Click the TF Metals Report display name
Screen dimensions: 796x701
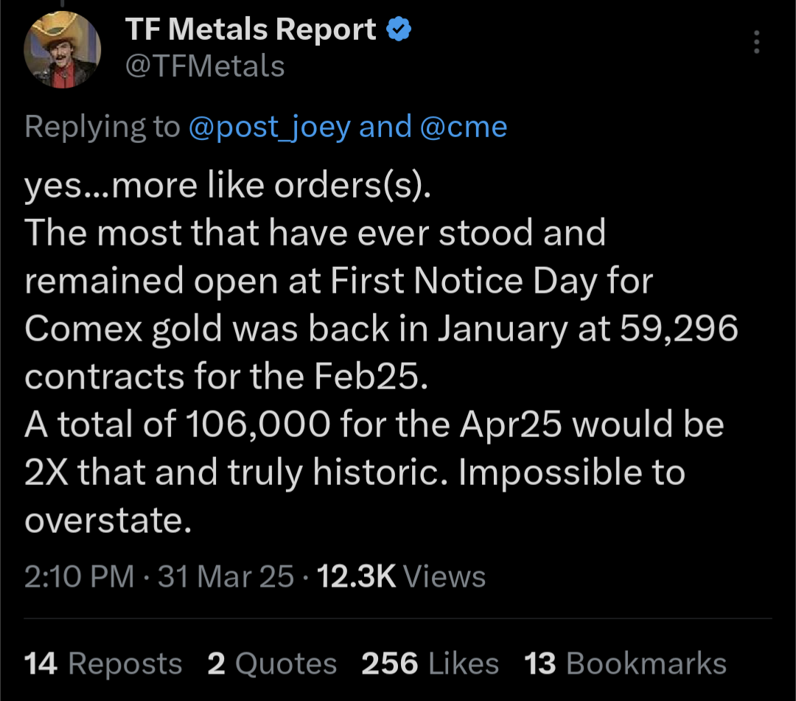251,30
